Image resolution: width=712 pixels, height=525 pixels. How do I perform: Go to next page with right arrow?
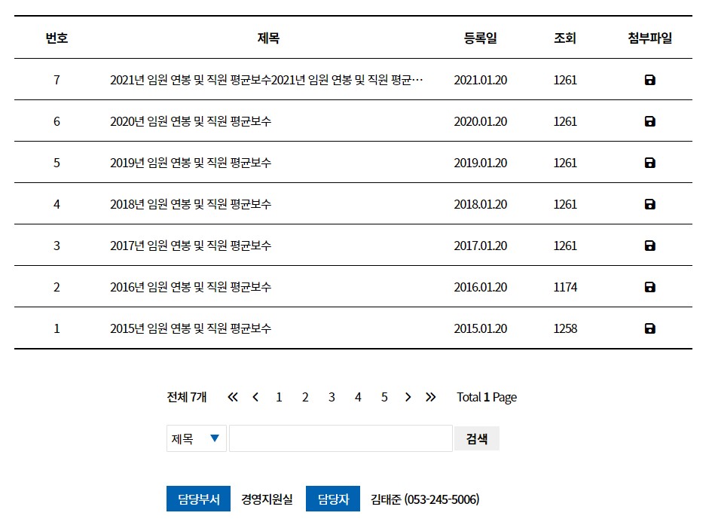tap(408, 397)
